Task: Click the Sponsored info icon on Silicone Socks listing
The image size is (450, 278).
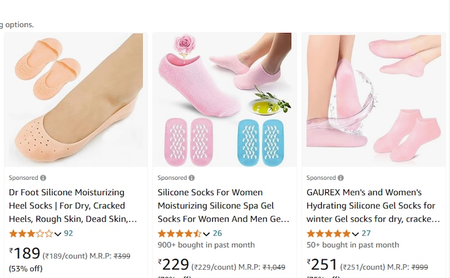Action: coord(192,178)
